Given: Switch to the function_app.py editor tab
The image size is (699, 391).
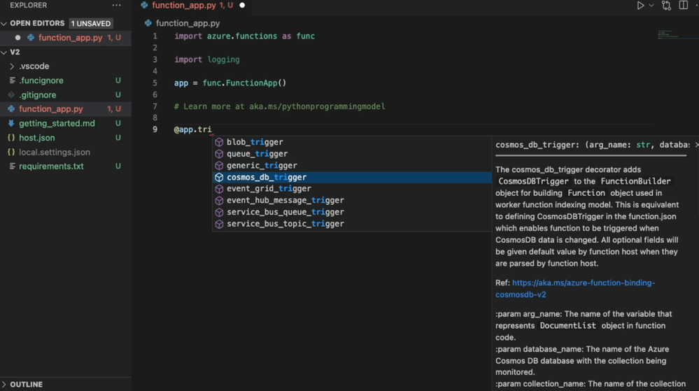Looking at the screenshot, I should click(183, 6).
